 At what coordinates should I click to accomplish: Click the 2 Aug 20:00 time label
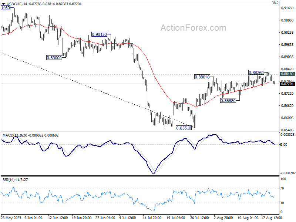click(223, 218)
